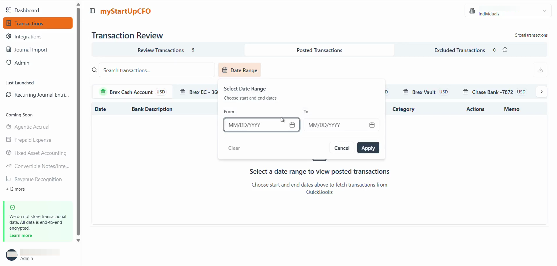This screenshot has width=557, height=266.
Task: Open the Admin section
Action: (38, 63)
